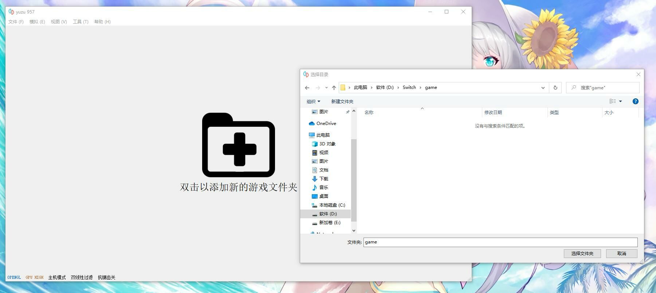The width and height of the screenshot is (656, 293).
Task: Click the add game folder icon
Action: click(238, 145)
